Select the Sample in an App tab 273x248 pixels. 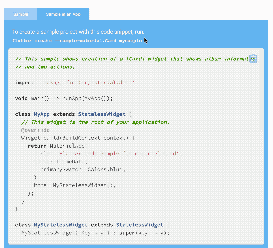coord(63,14)
